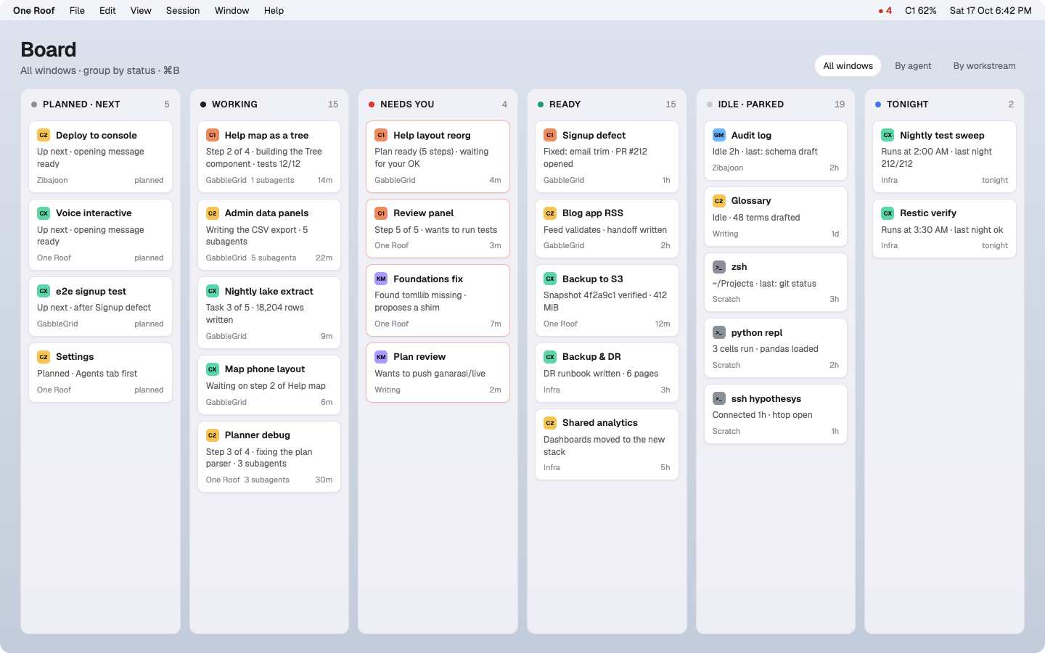Switch to the By workstream view

(985, 66)
